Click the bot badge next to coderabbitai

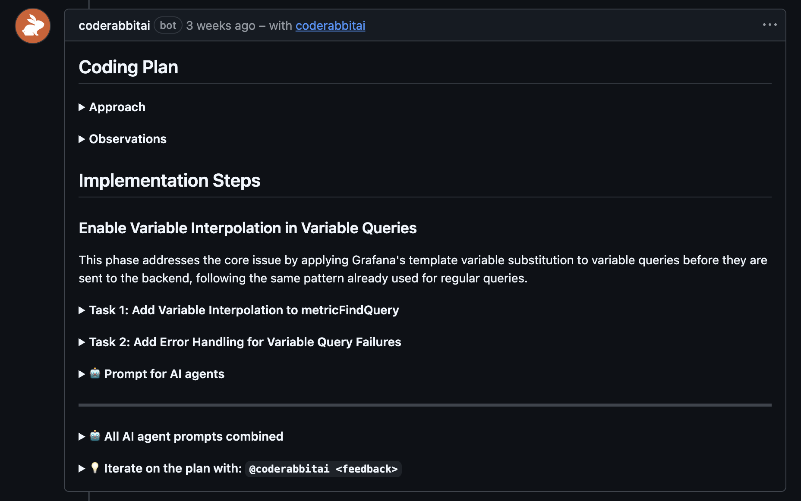[167, 25]
